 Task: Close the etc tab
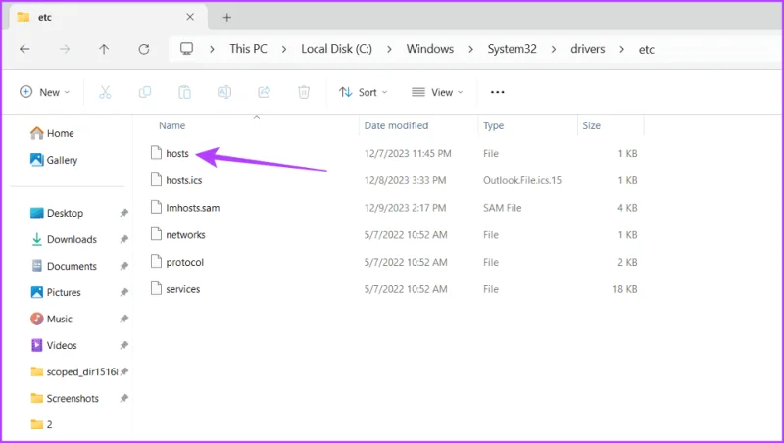click(190, 17)
